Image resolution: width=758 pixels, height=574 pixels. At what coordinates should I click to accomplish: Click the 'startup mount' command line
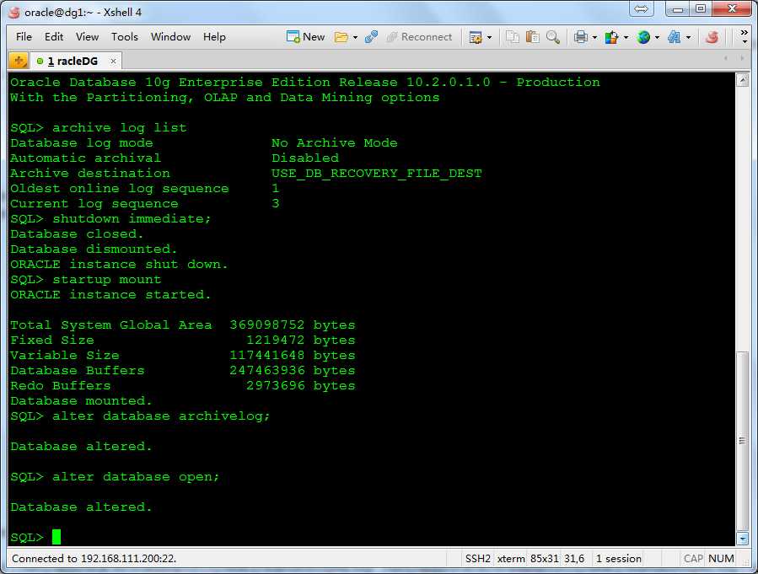click(x=106, y=280)
